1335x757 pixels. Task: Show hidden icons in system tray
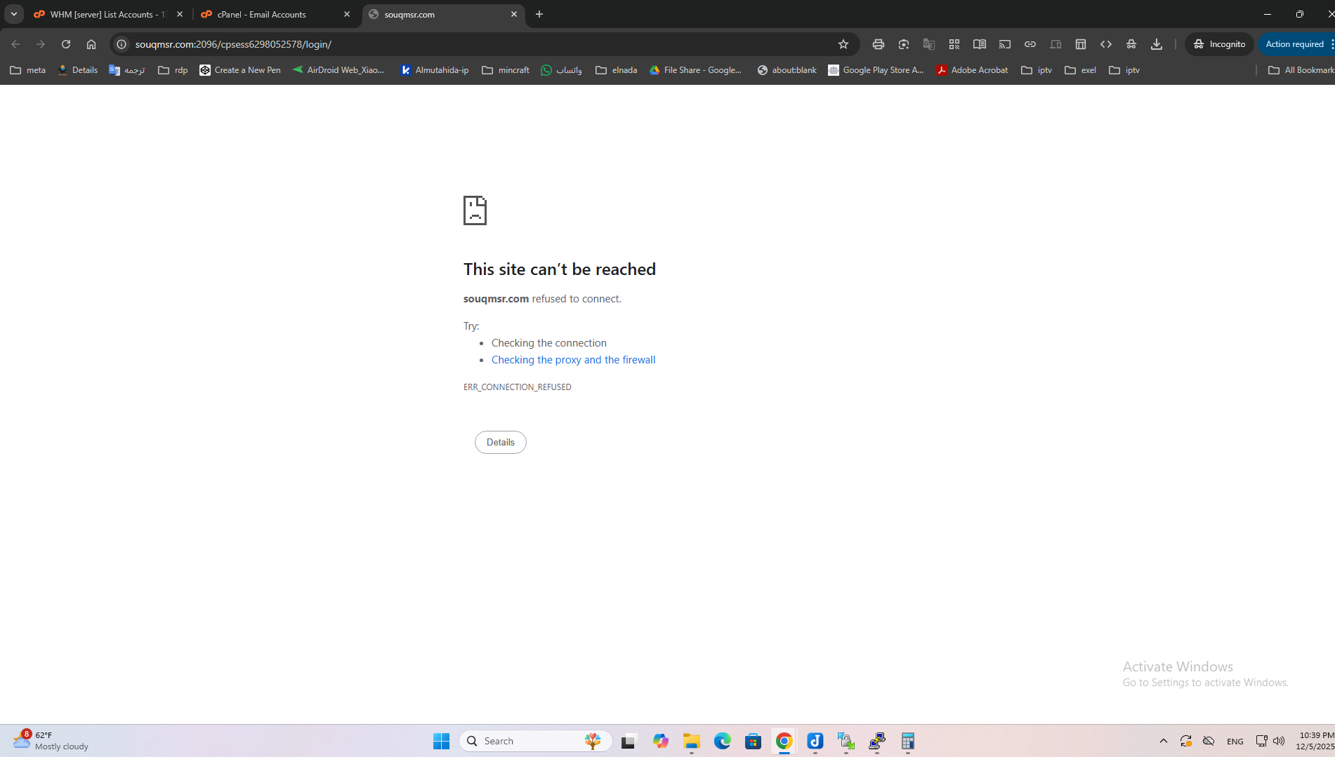pos(1164,741)
